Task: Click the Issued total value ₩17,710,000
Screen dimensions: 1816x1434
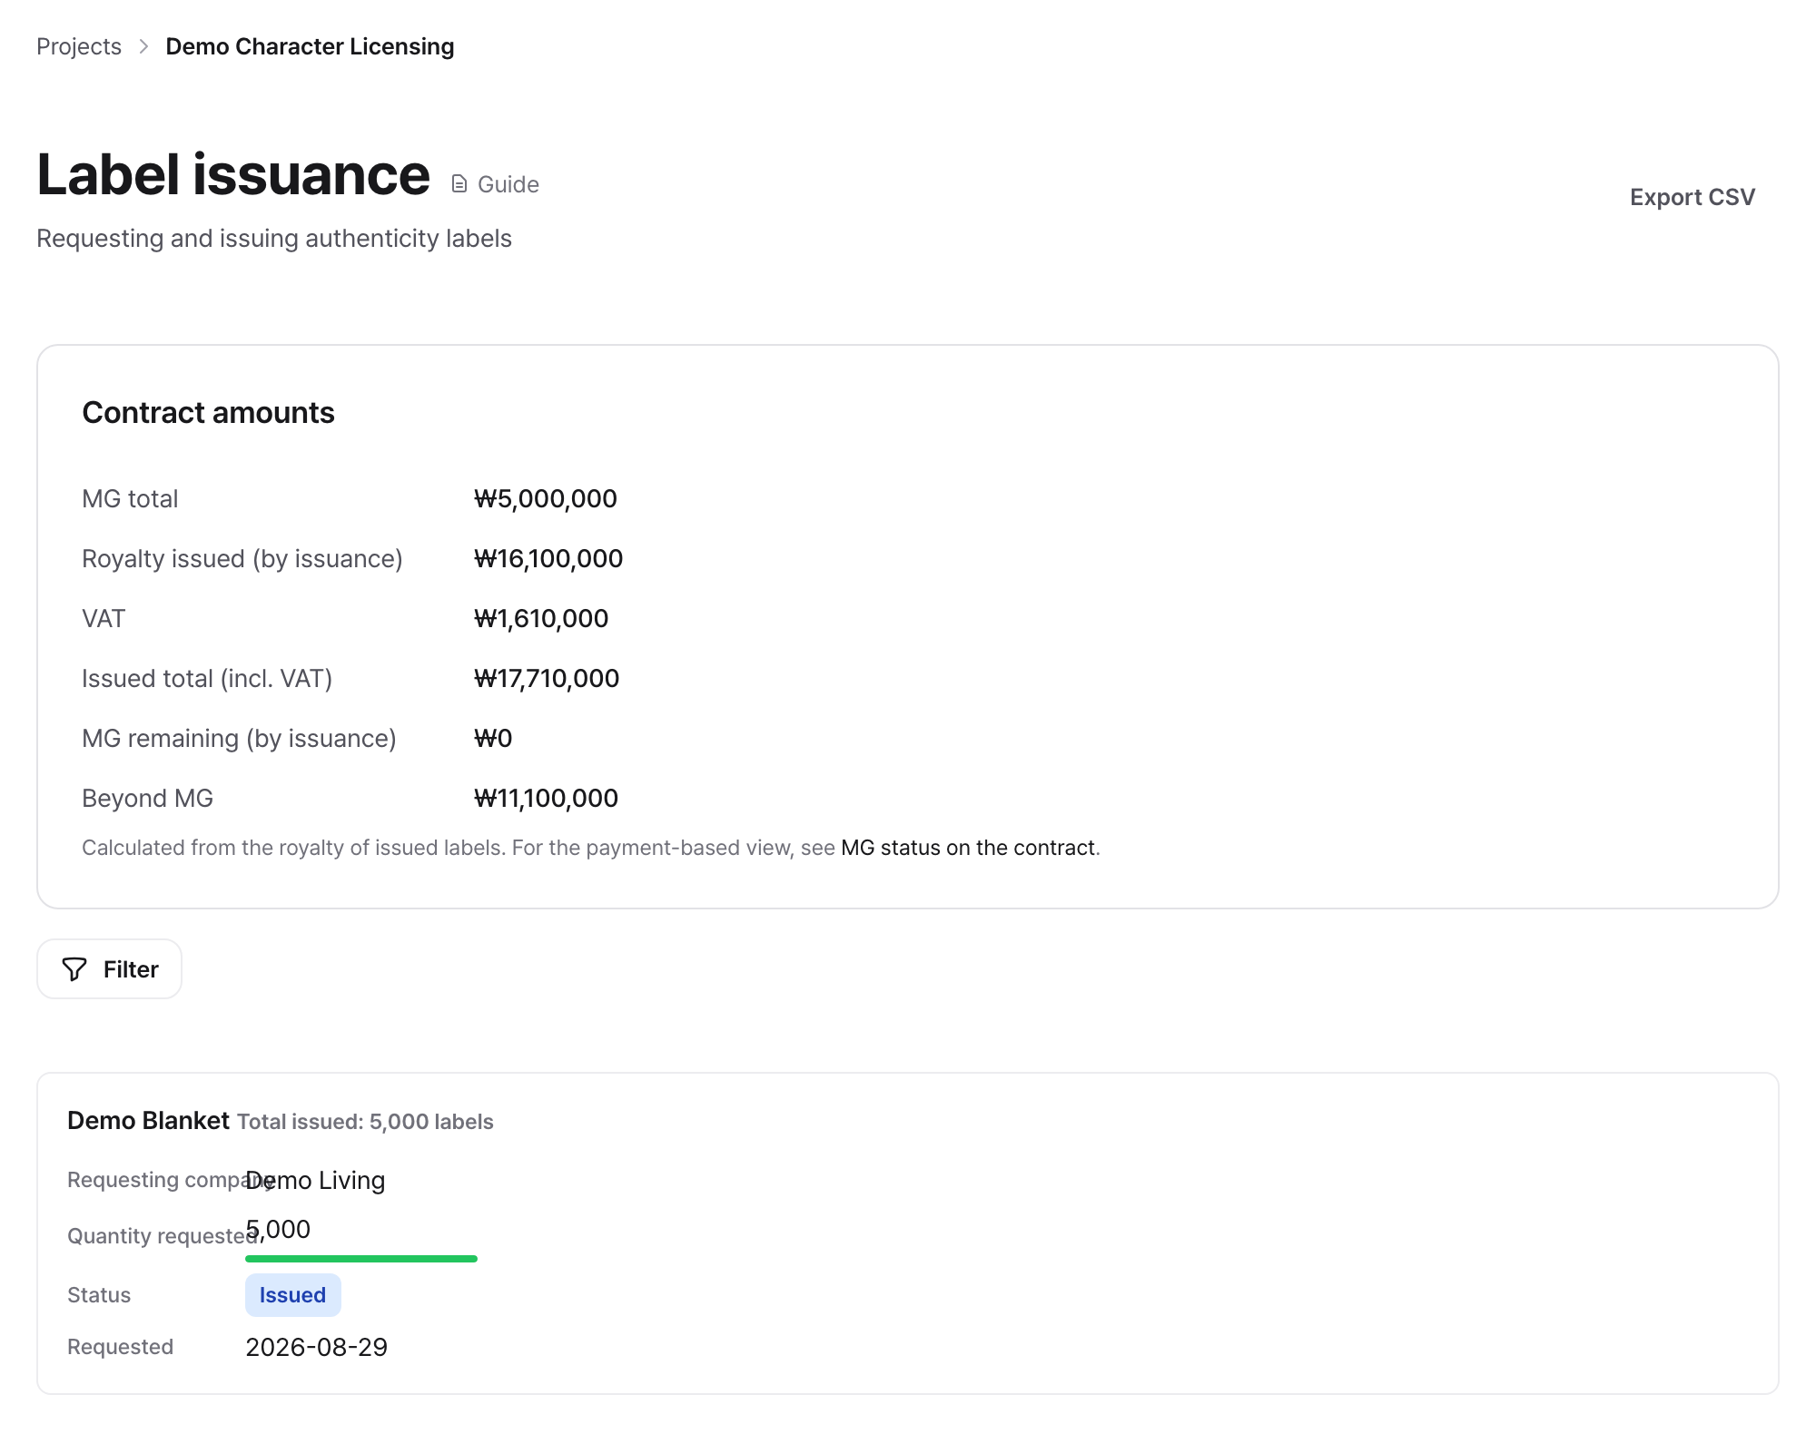Action: pyautogui.click(x=547, y=679)
